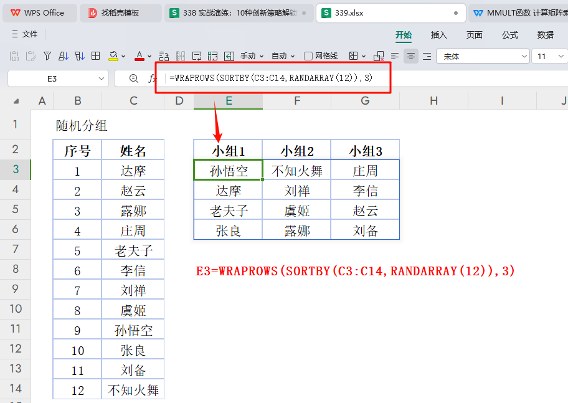Click the 庄周 cell under 小组3

365,170
